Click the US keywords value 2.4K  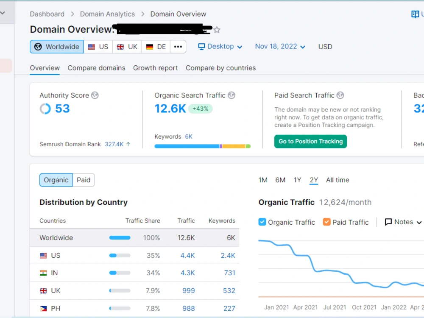pos(228,256)
